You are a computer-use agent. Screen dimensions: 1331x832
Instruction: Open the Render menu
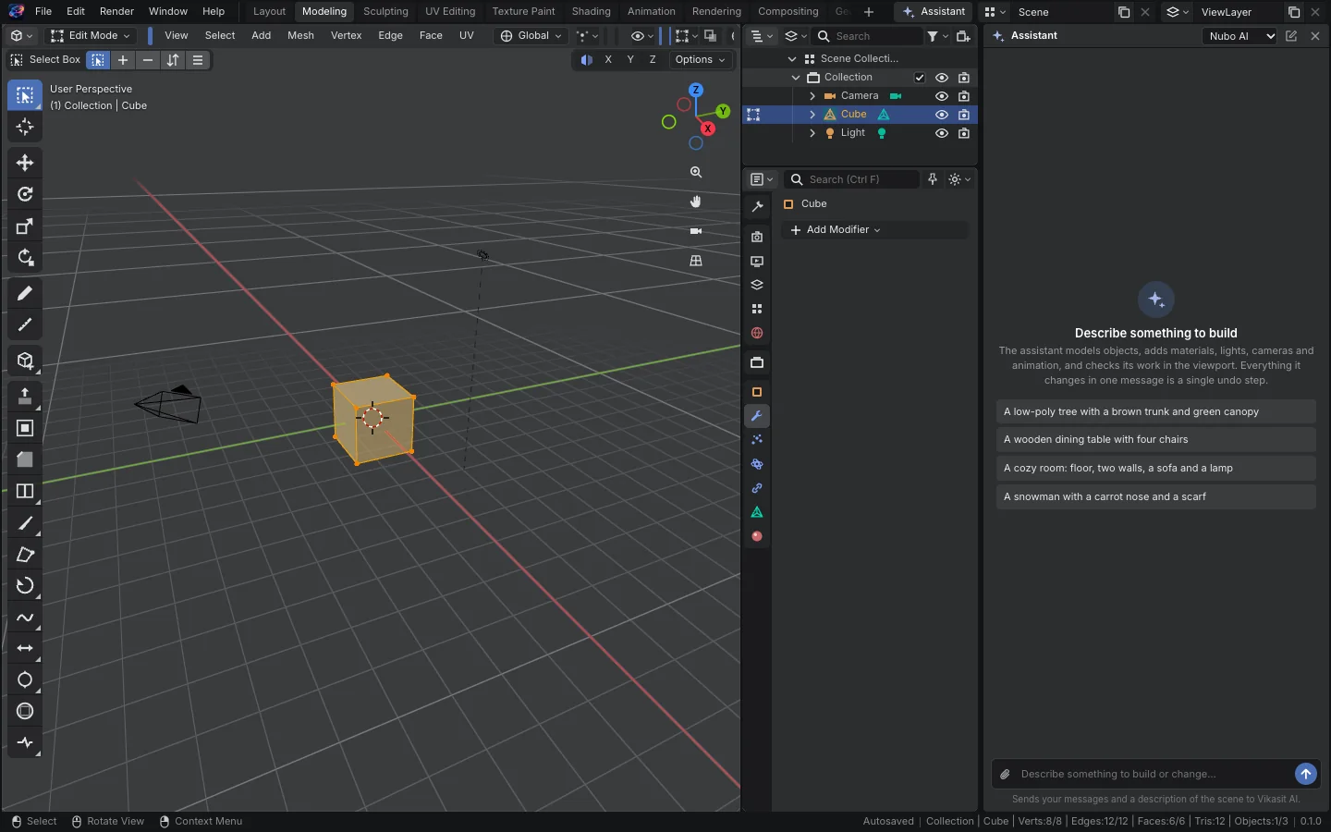coord(116,12)
